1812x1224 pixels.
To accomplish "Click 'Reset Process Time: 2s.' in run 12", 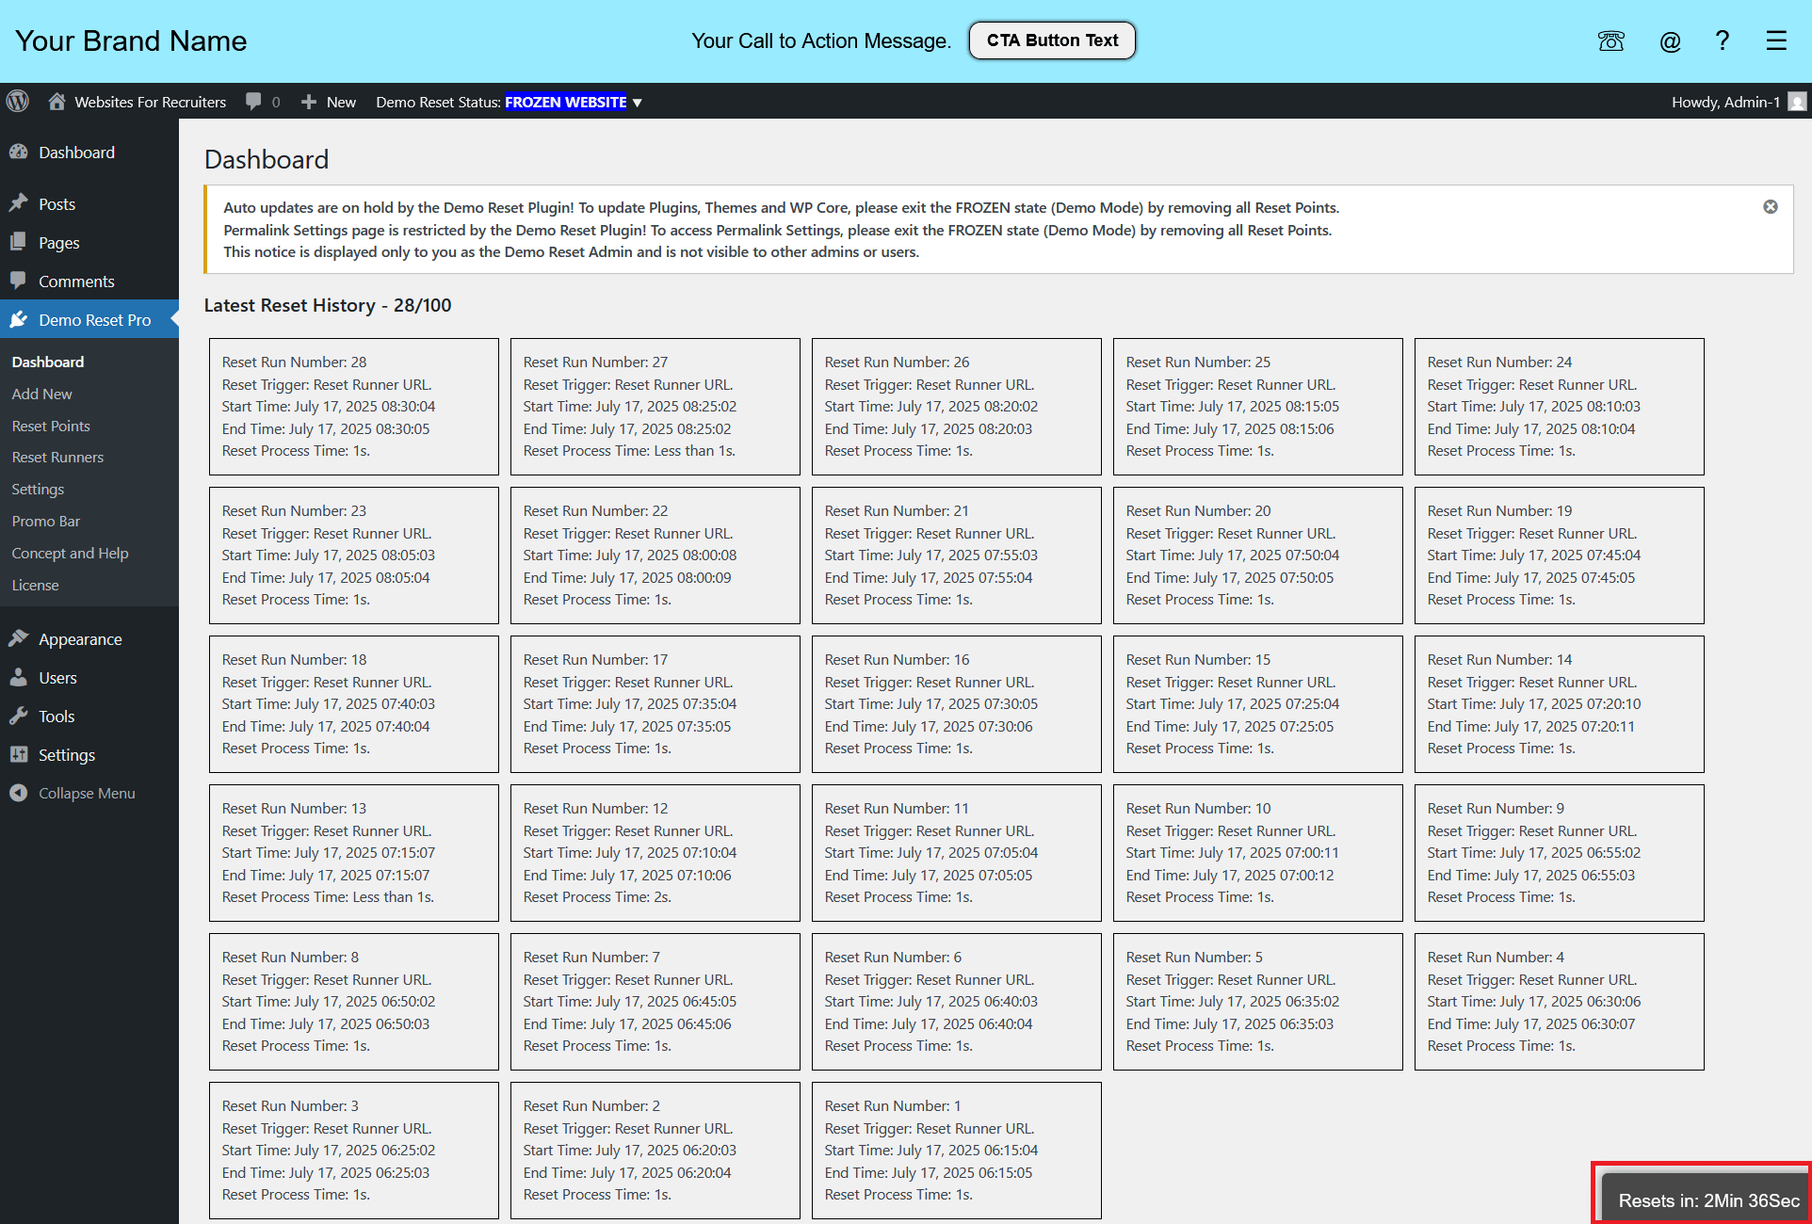I will pos(597,896).
